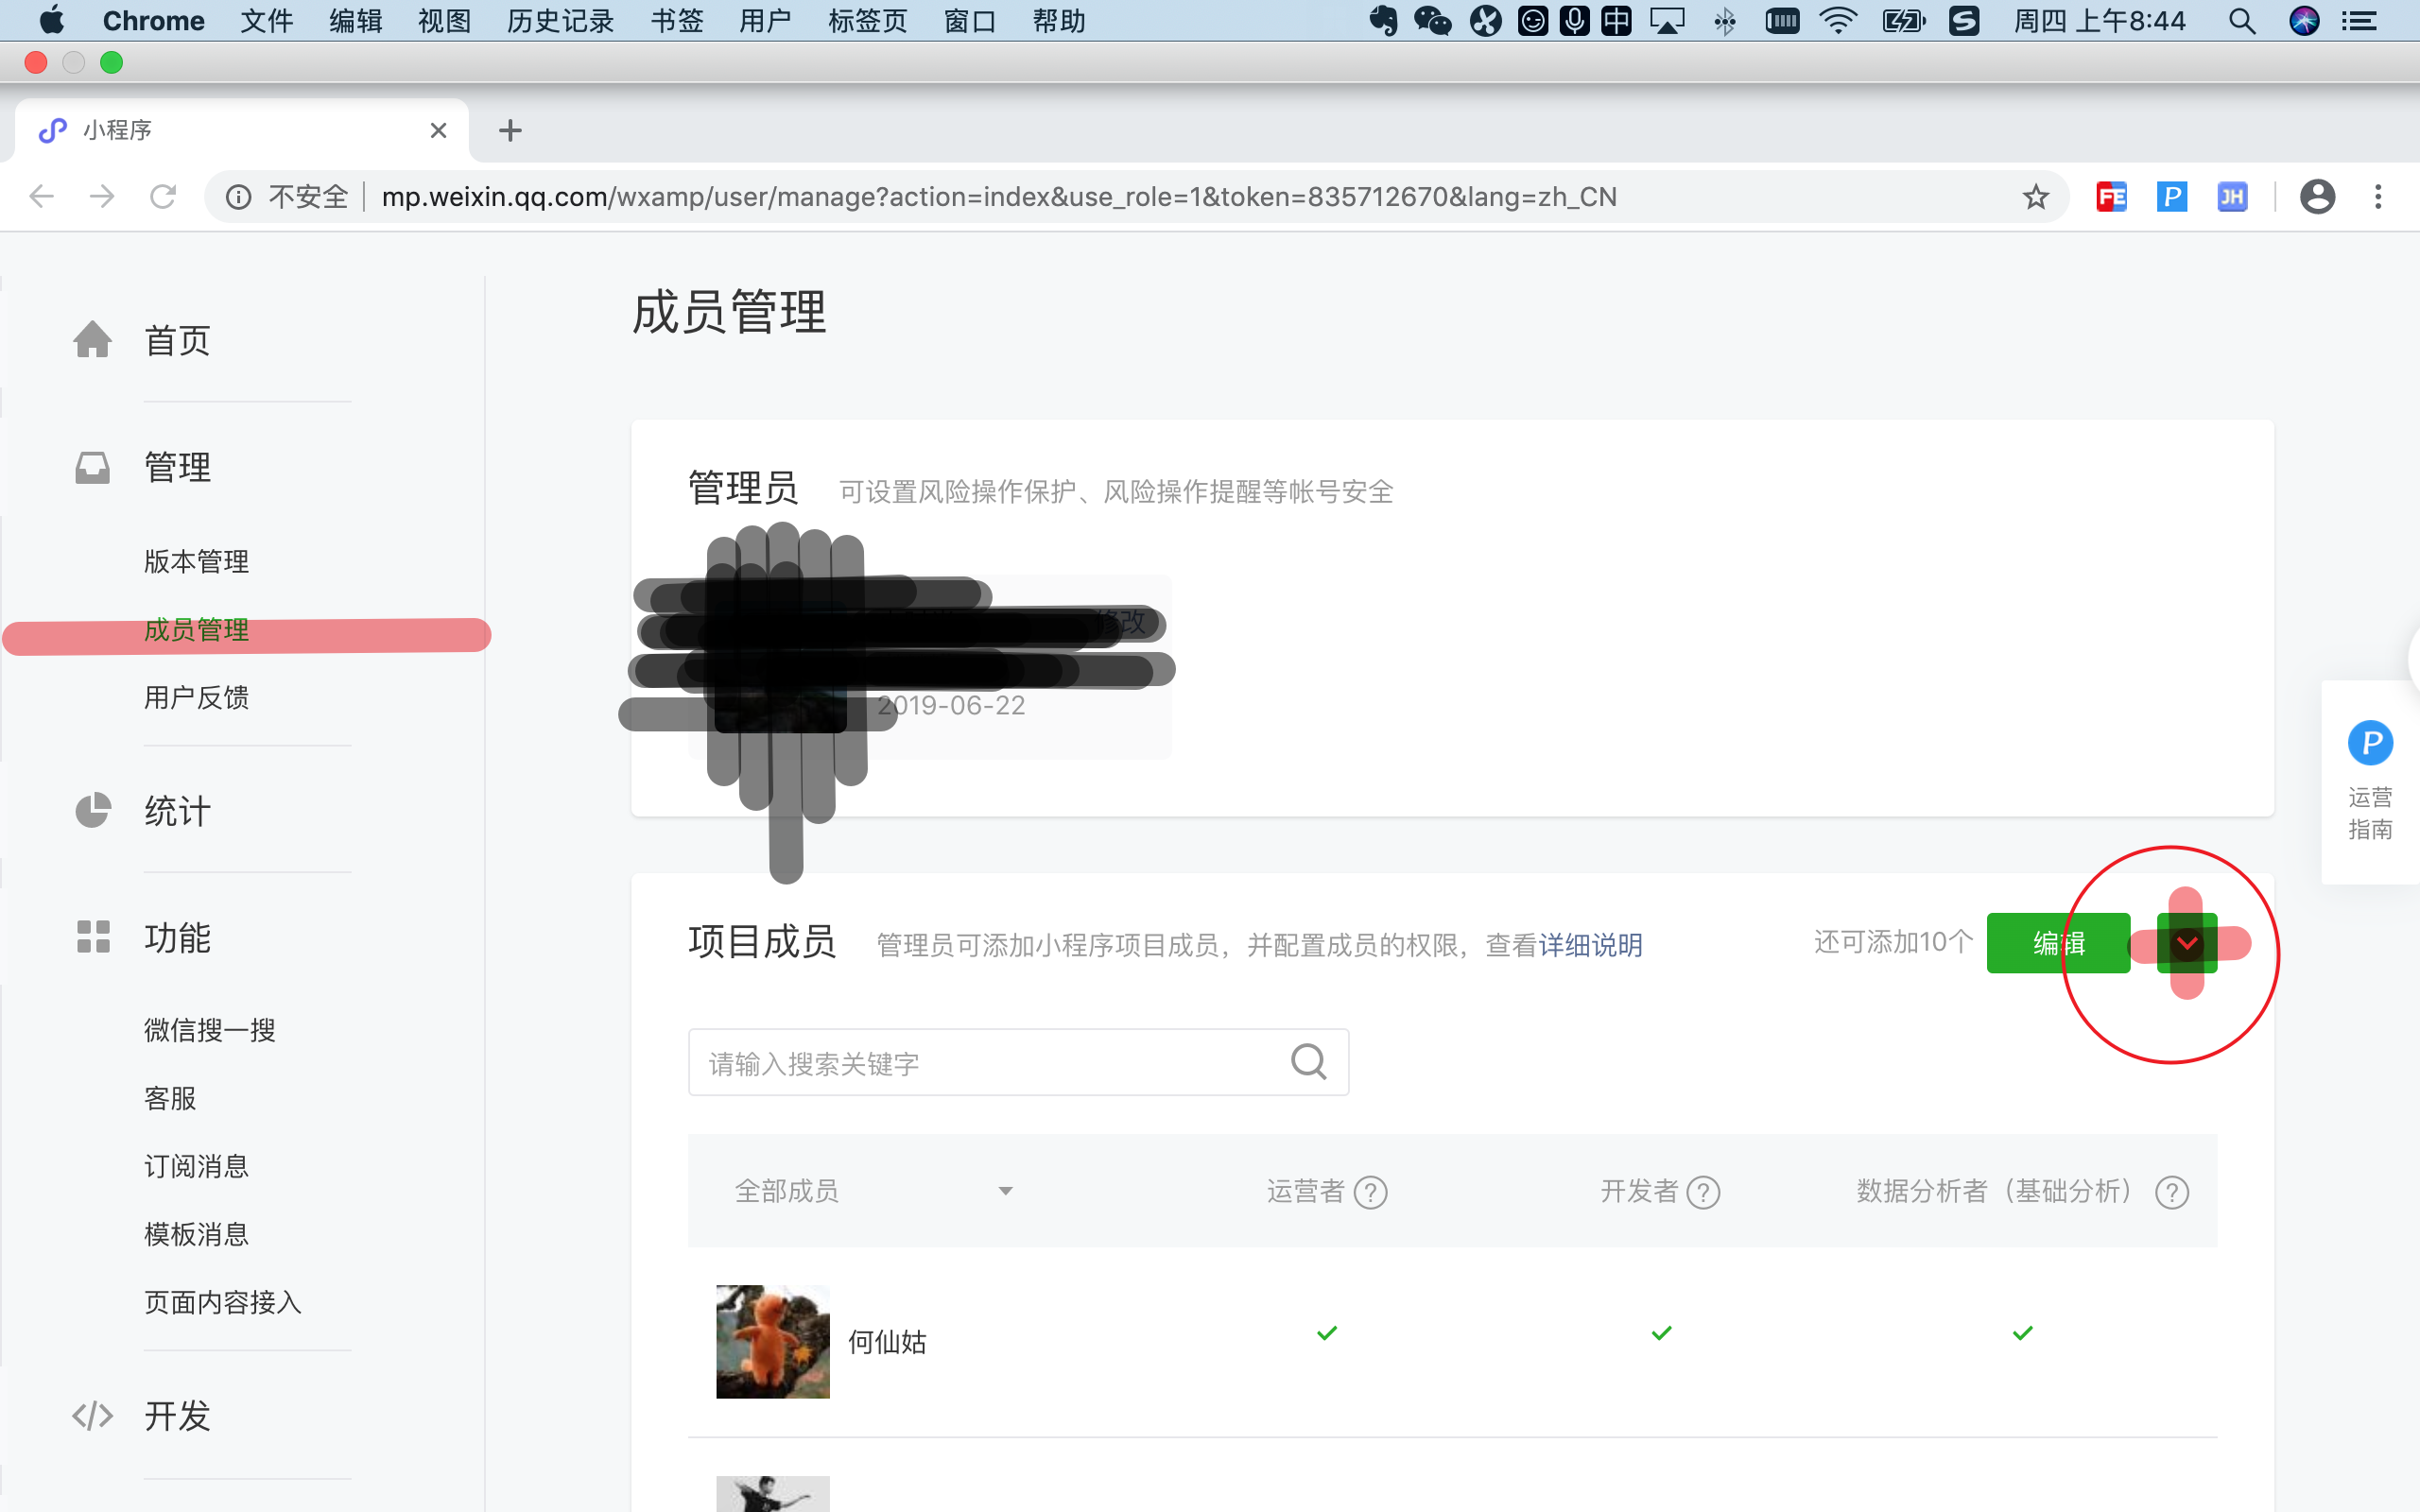Click the FE browser extension icon

(2111, 197)
